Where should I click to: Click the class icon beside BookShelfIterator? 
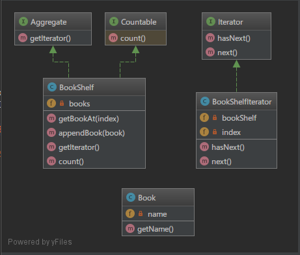(x=205, y=101)
